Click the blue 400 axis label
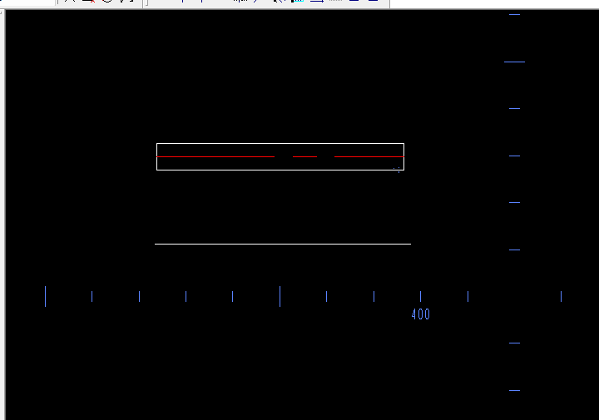 (x=421, y=314)
